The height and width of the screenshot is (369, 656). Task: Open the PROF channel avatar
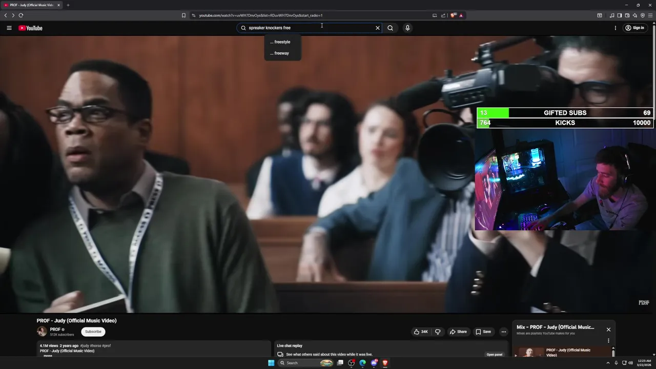point(42,332)
